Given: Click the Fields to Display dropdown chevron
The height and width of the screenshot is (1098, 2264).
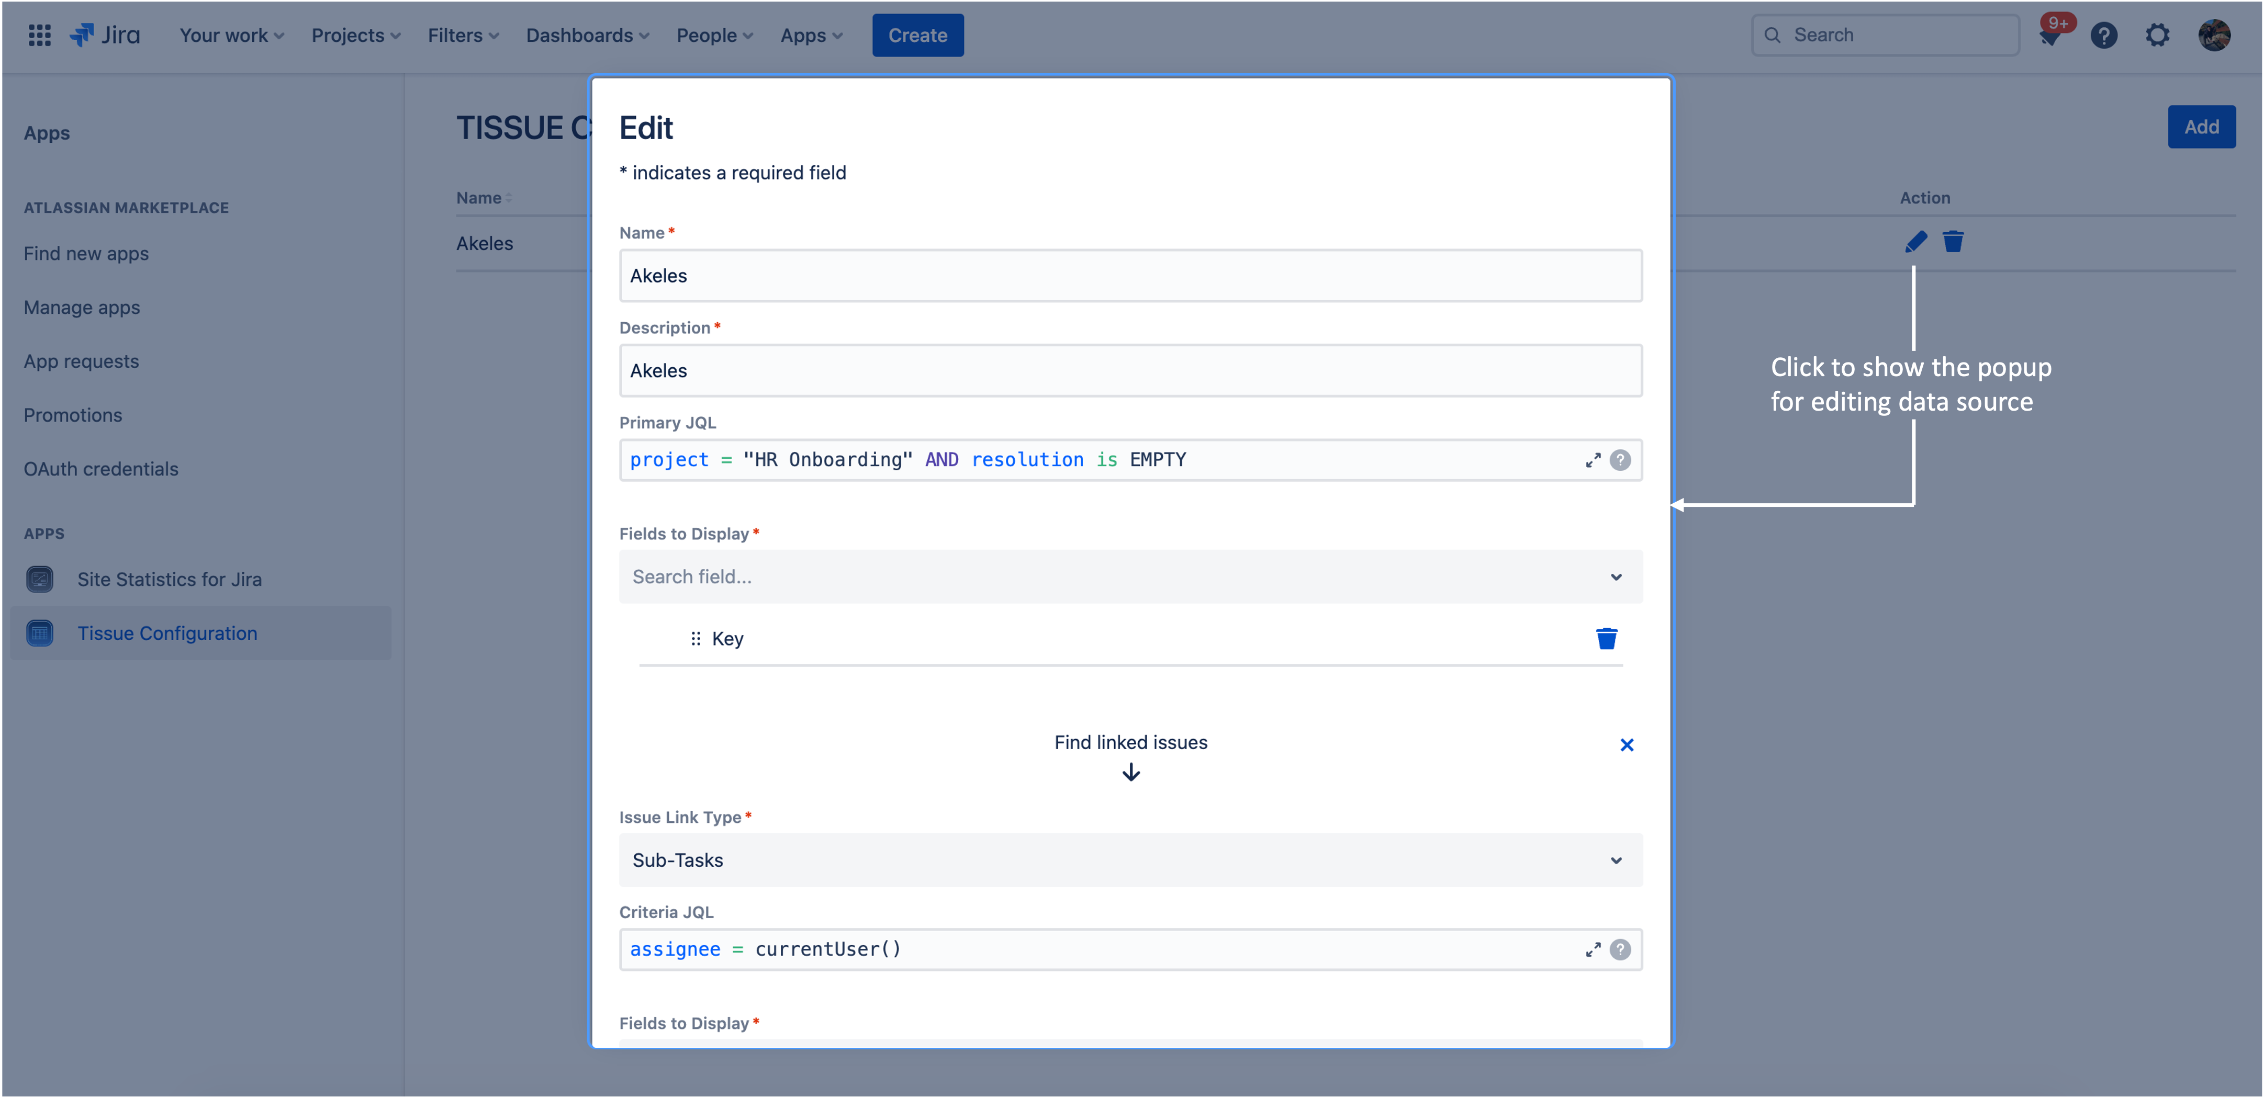Looking at the screenshot, I should (1616, 577).
